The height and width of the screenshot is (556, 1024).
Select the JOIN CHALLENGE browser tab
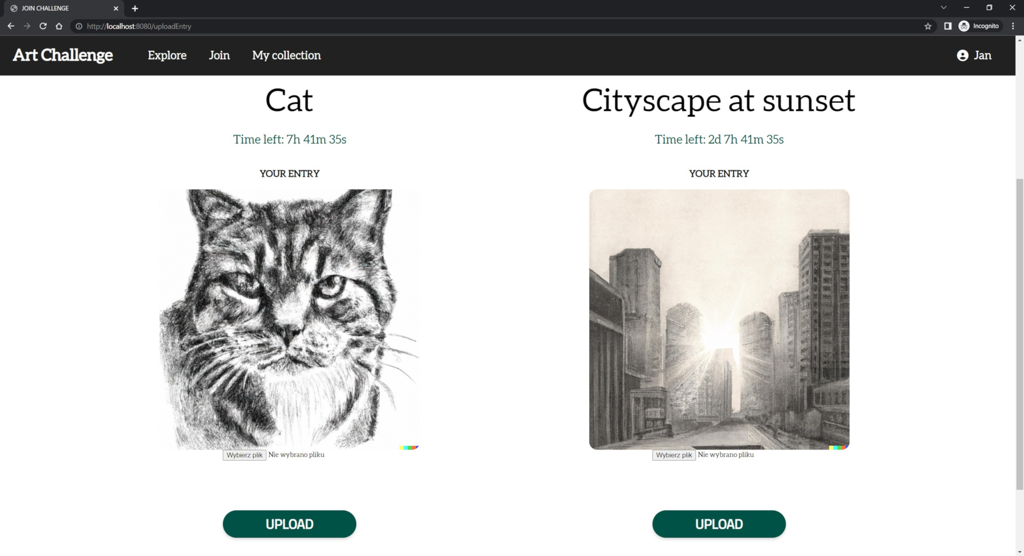click(x=63, y=9)
